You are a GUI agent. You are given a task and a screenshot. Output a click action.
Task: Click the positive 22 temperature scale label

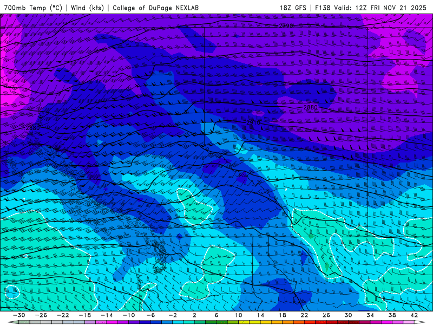click(x=304, y=315)
